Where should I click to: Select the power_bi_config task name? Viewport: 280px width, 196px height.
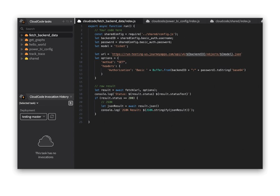coord(41,49)
